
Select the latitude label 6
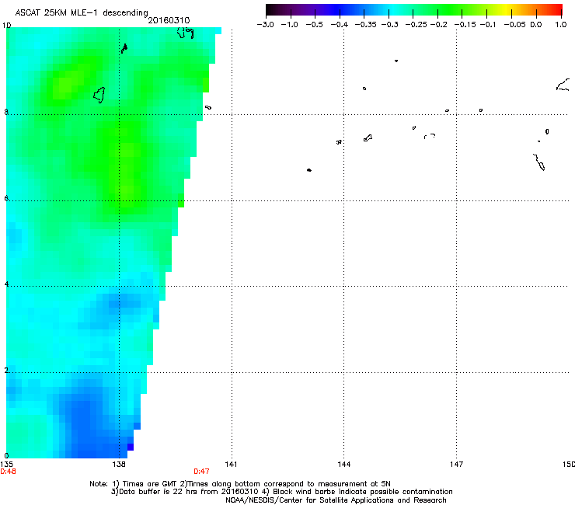[6, 198]
